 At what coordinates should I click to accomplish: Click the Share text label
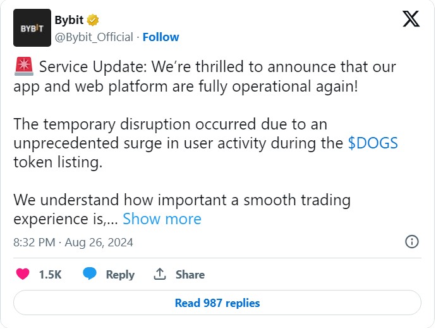coord(190,275)
